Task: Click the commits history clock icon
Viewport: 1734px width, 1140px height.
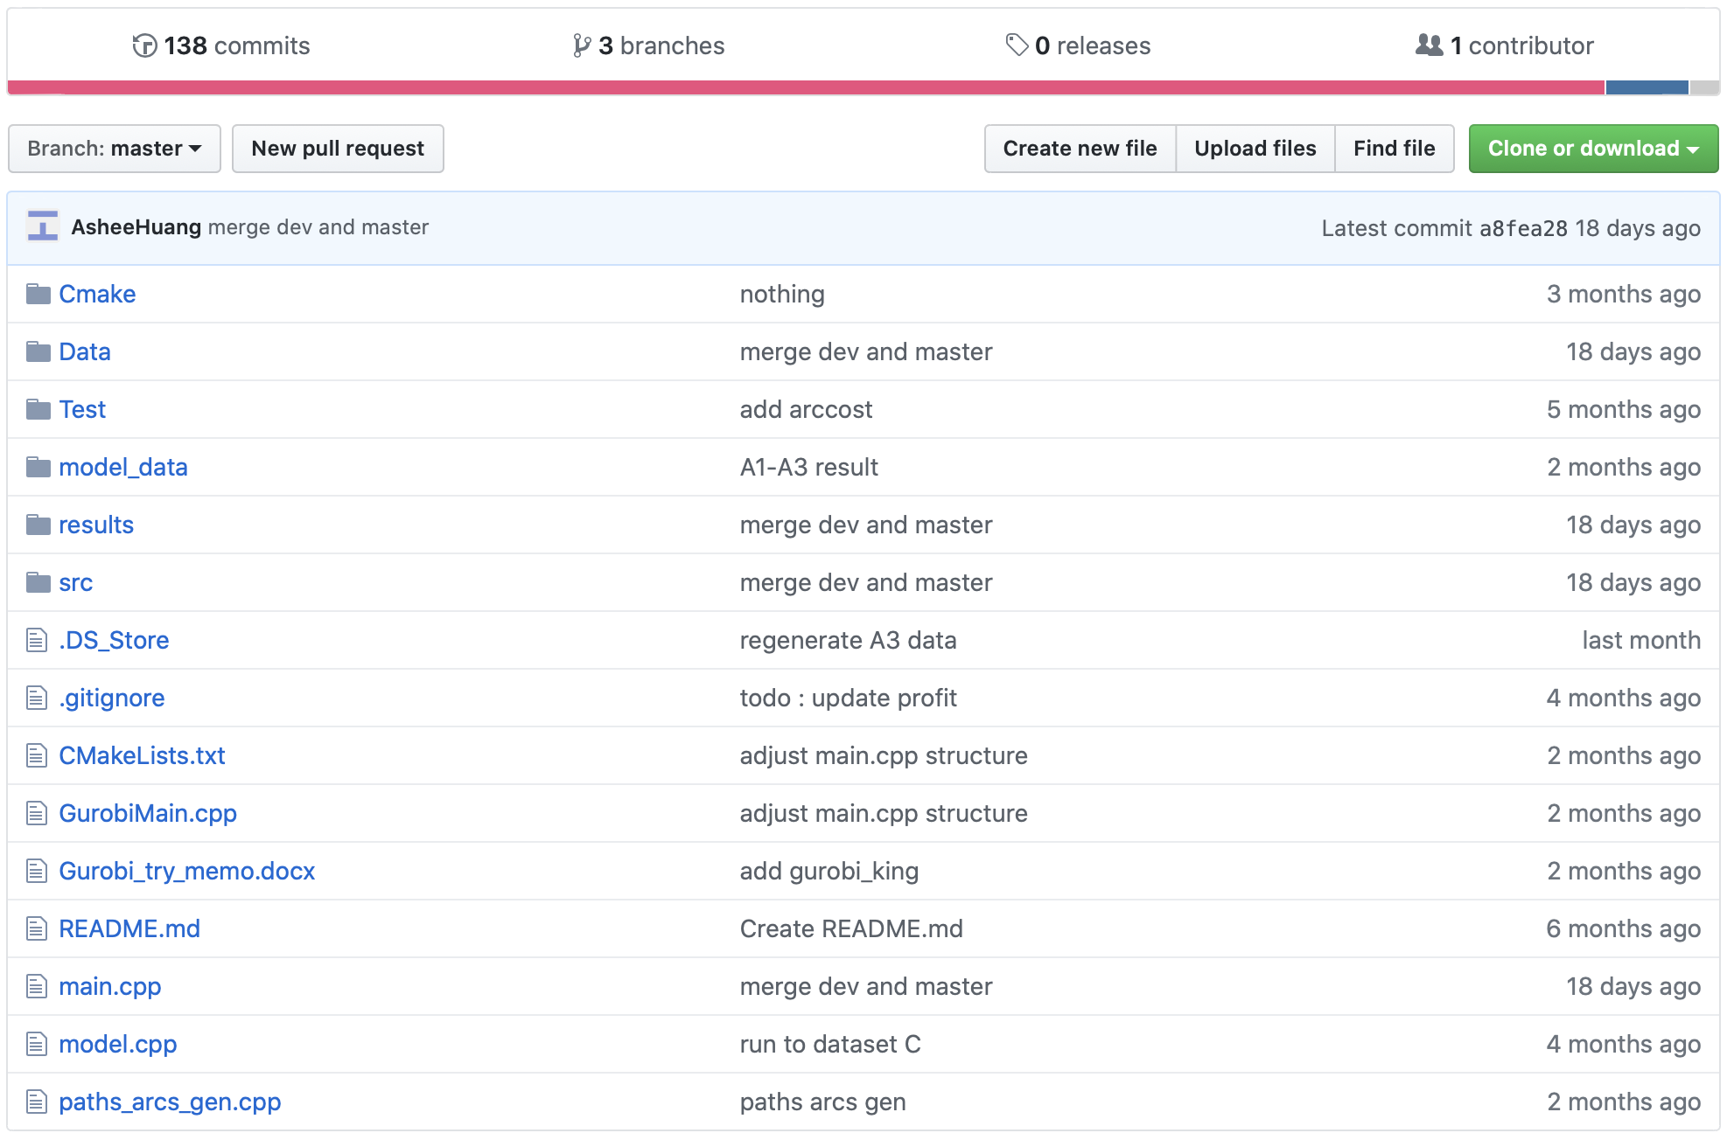Action: tap(144, 45)
